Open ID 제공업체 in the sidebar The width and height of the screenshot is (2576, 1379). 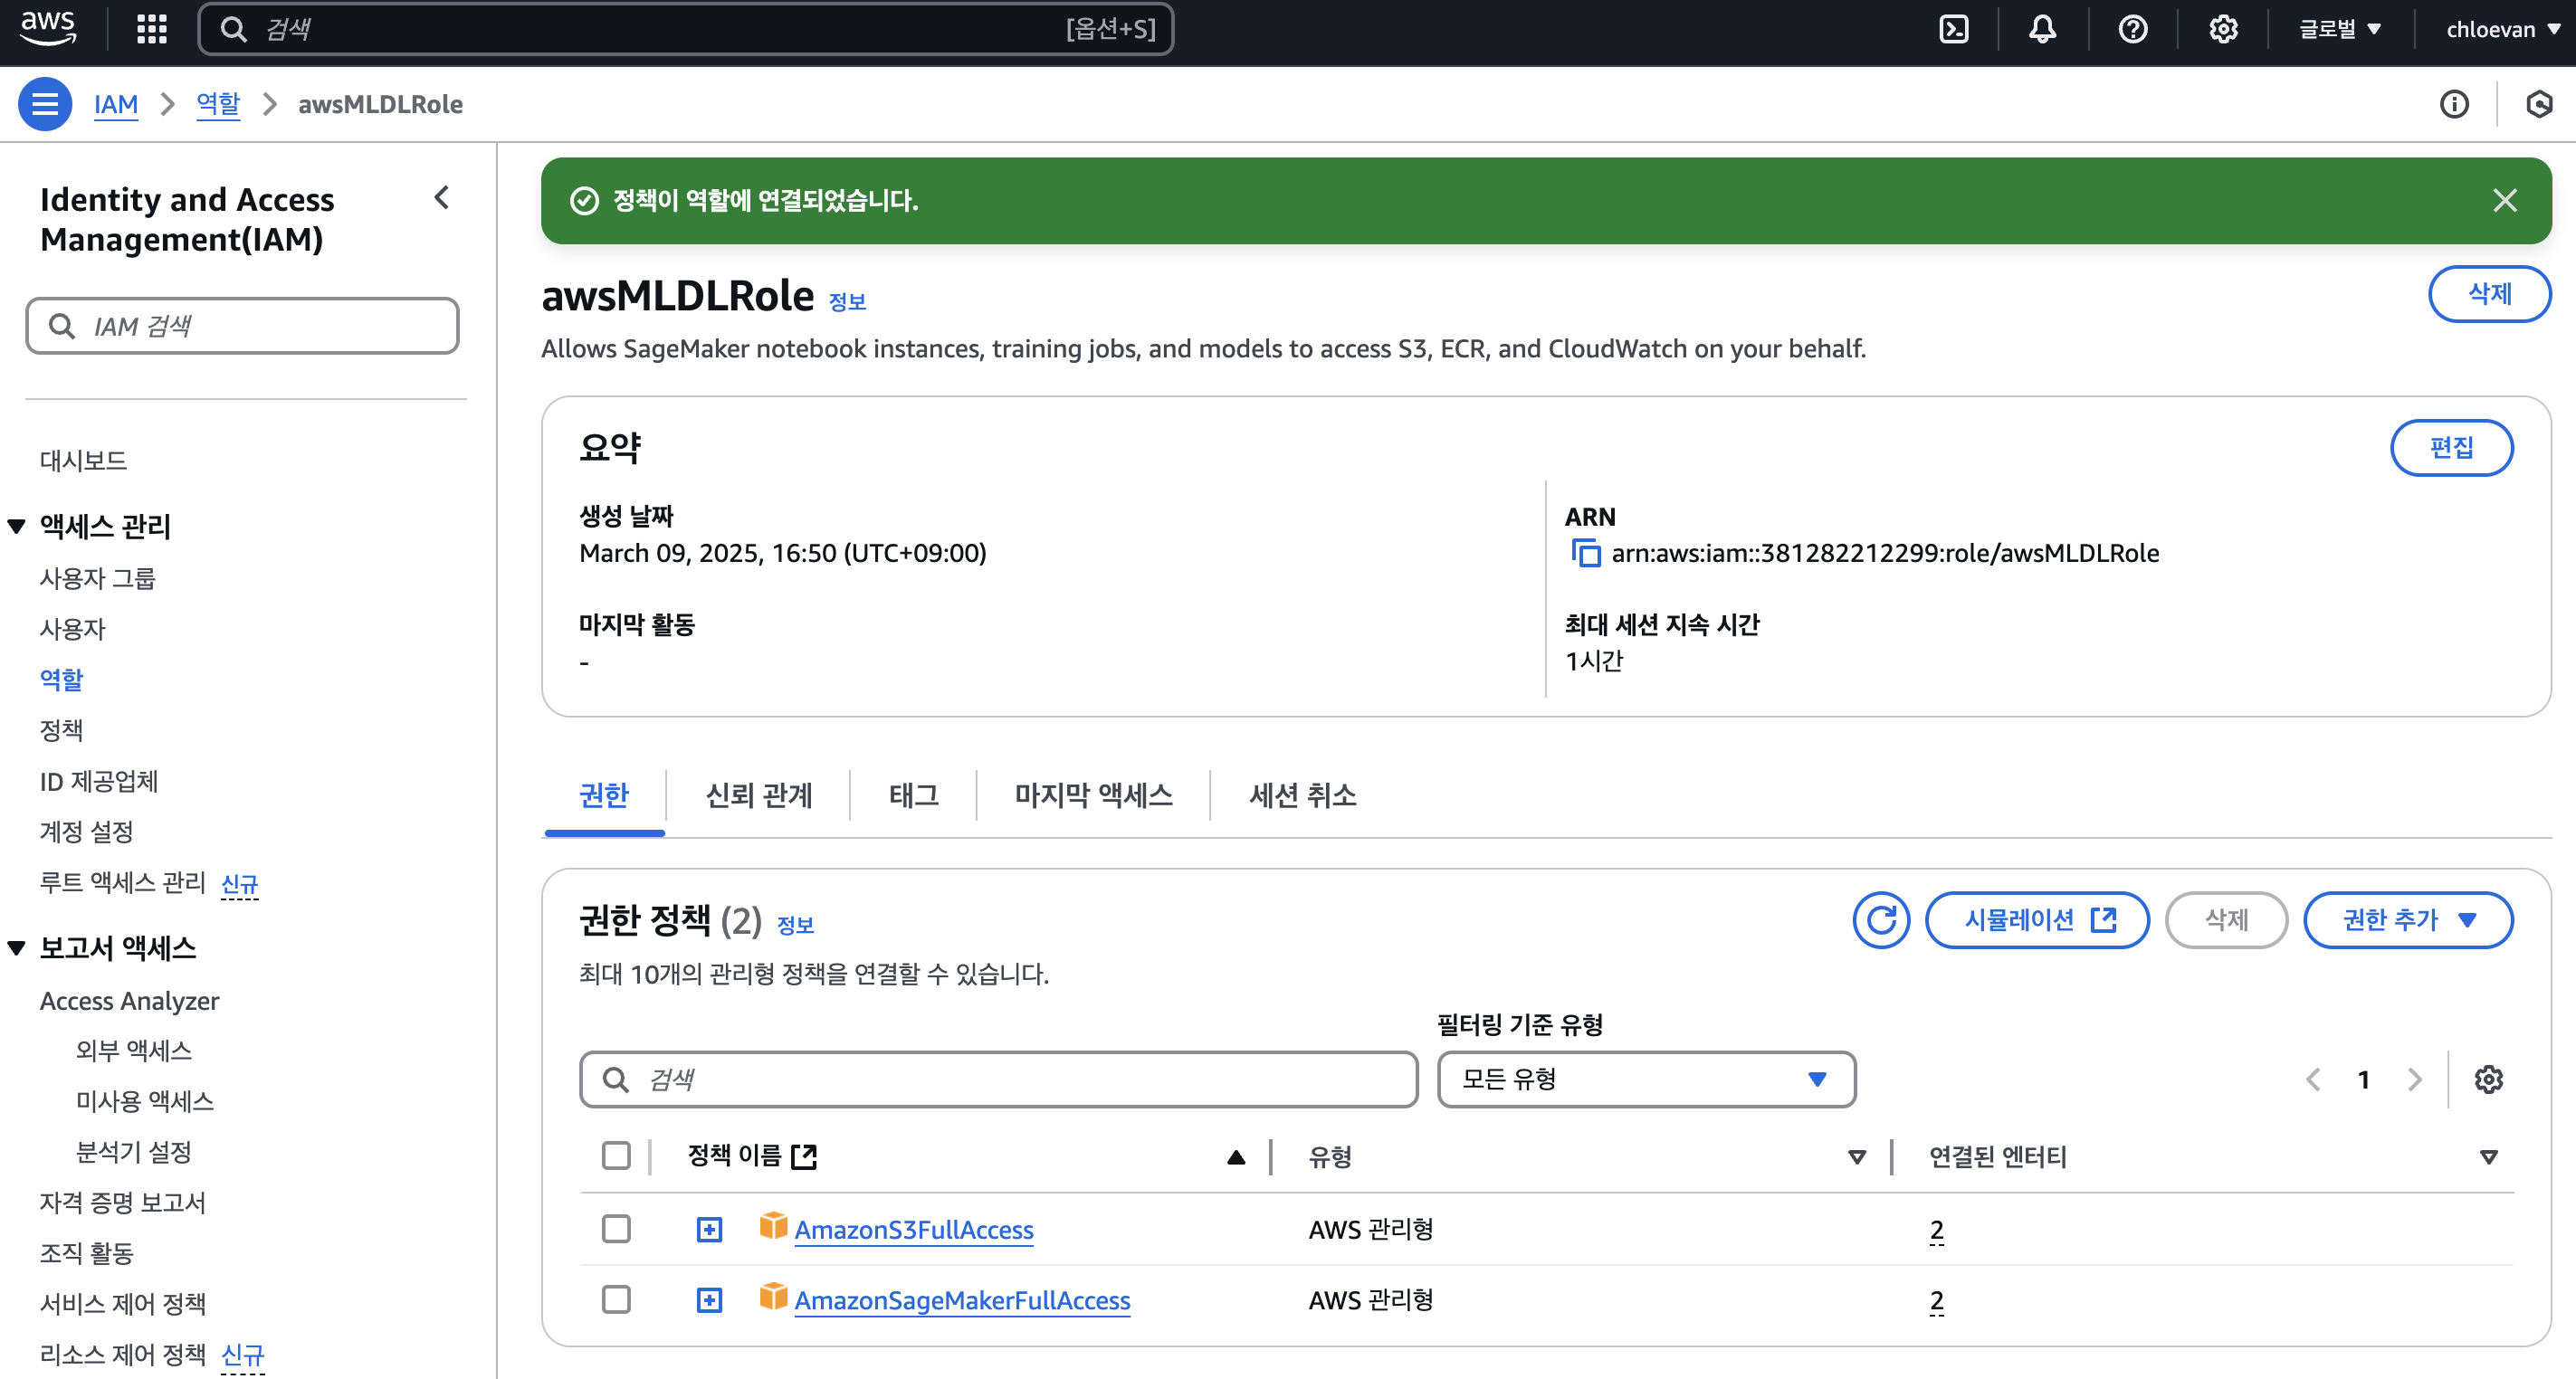click(x=99, y=781)
